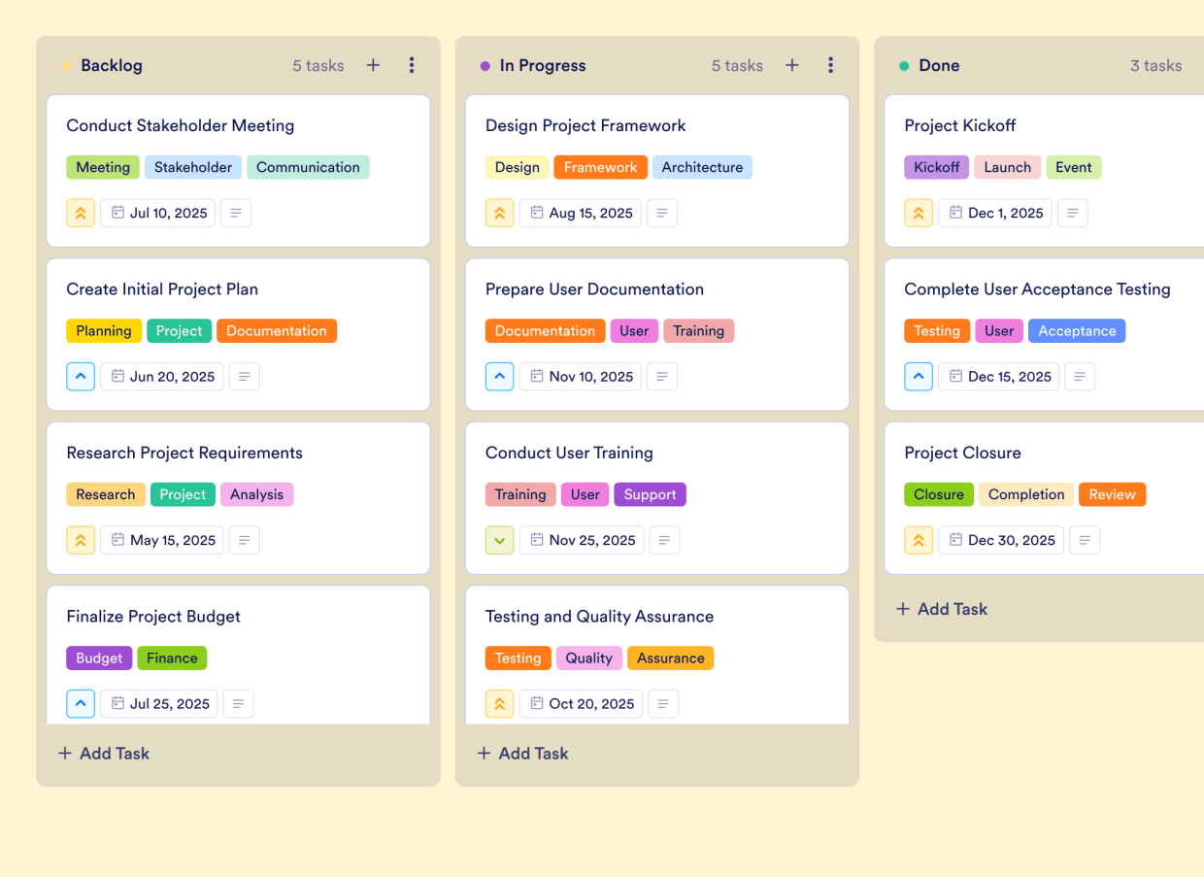Click the plus icon on the In Progress column

[x=792, y=65]
